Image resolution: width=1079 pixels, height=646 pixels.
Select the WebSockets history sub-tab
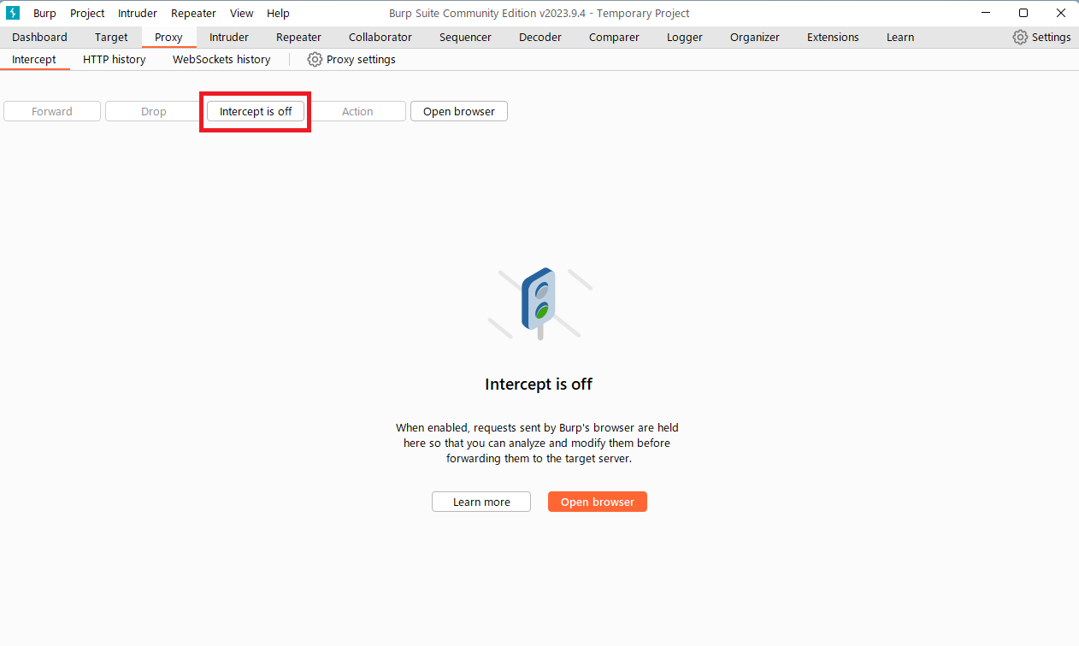(221, 60)
